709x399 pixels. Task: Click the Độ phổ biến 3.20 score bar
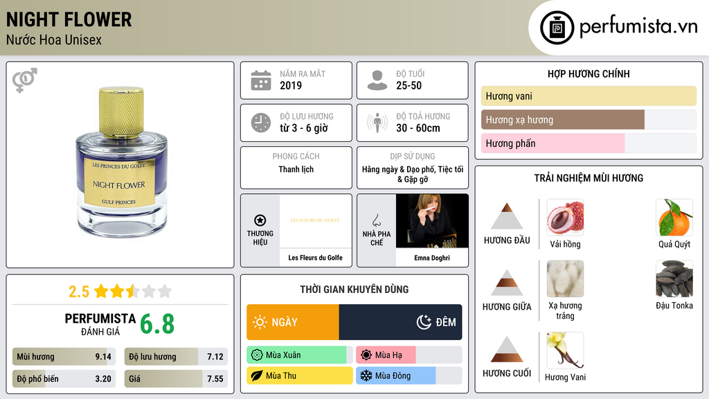(x=64, y=379)
